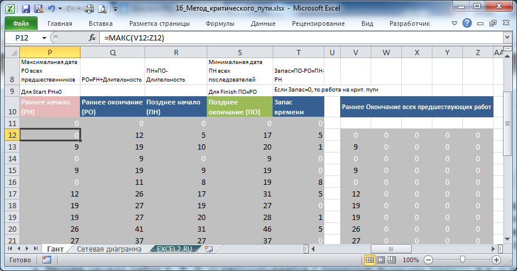
Task: Open the Разработчик ribbon tab
Action: point(409,23)
